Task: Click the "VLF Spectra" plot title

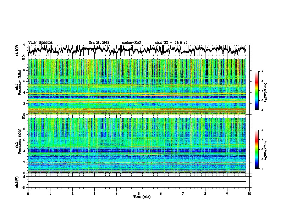Action: (40, 43)
